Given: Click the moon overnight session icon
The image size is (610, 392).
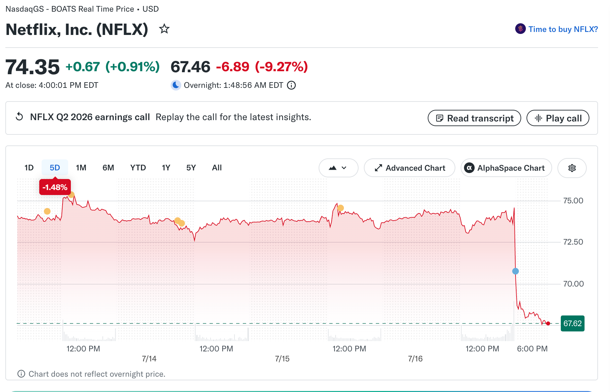Looking at the screenshot, I should (176, 85).
